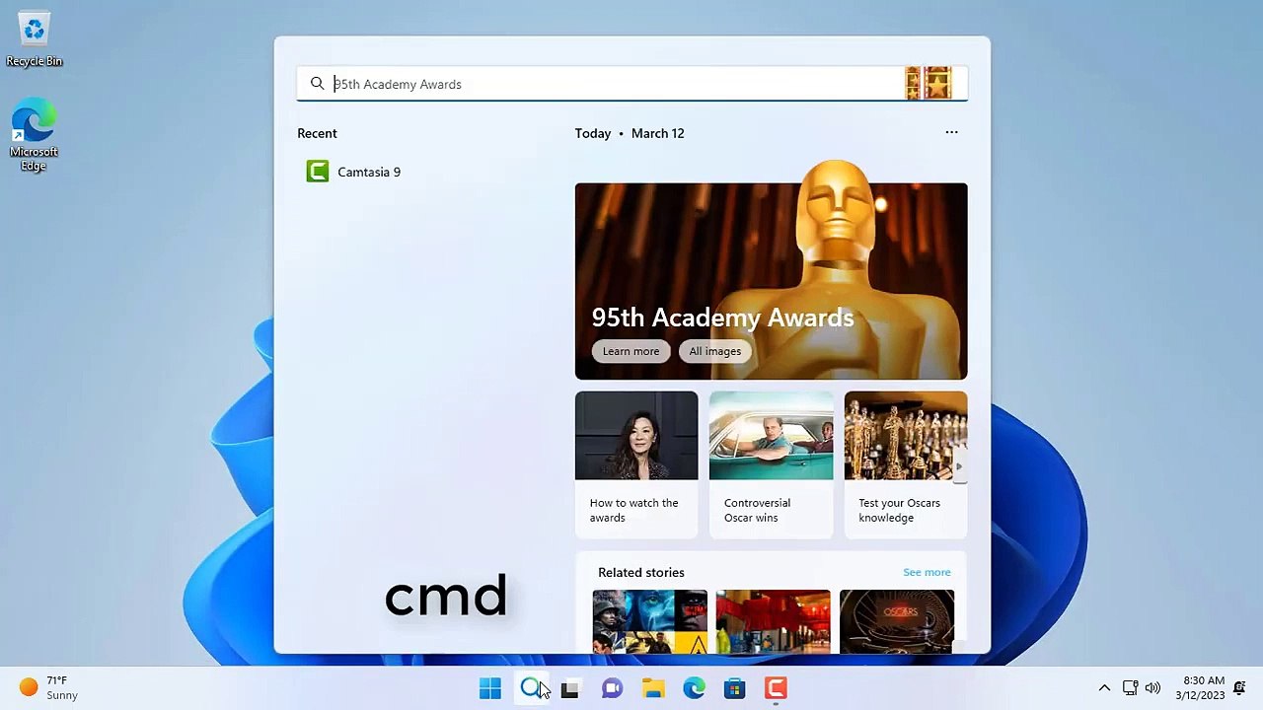
Task: Open the red-themed middle related story thumbnail
Action: point(773,621)
